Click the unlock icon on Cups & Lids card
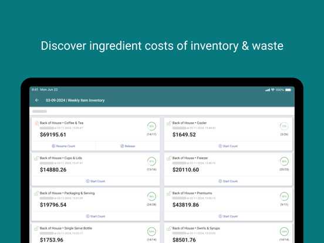This screenshot has height=243, width=324. 36,158
